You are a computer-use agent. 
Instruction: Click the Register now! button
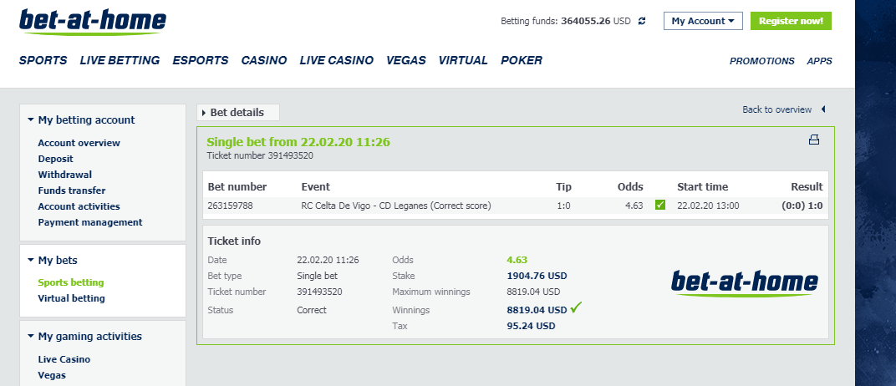791,21
